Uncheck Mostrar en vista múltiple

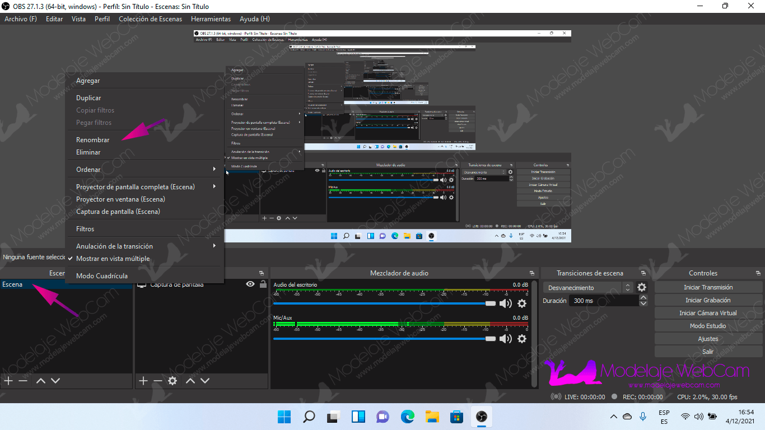tap(113, 259)
